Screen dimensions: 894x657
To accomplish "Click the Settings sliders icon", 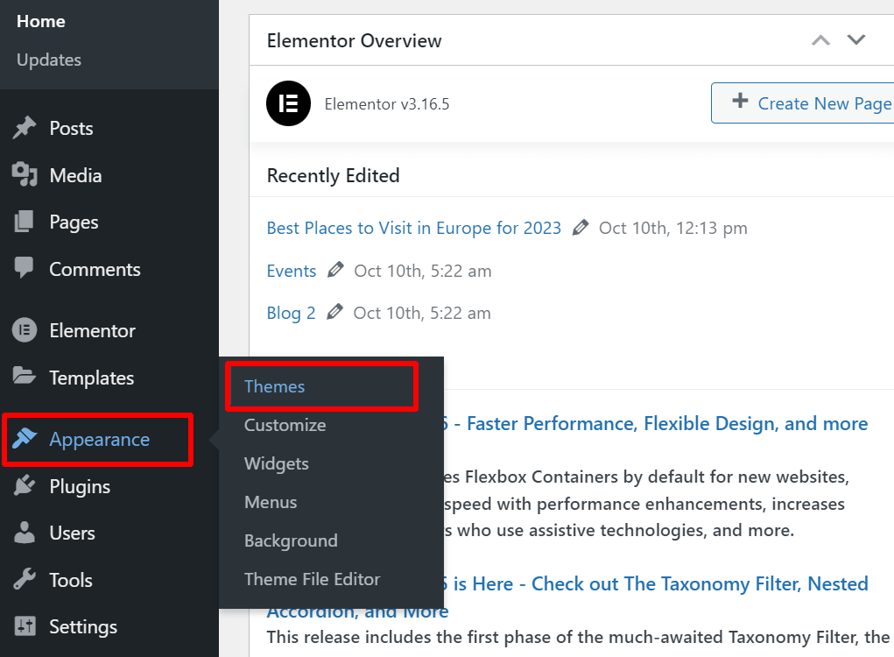I will pyautogui.click(x=26, y=626).
